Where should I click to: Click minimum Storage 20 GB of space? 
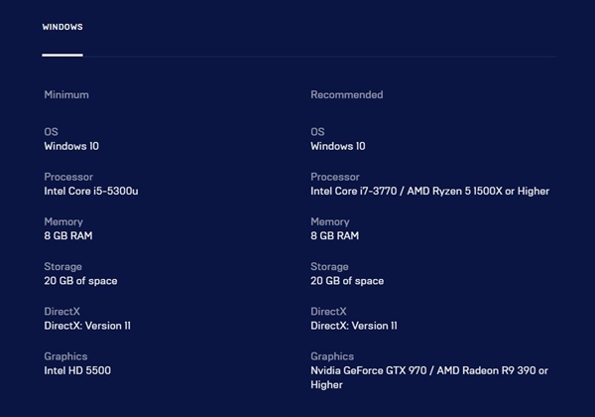[x=80, y=281]
